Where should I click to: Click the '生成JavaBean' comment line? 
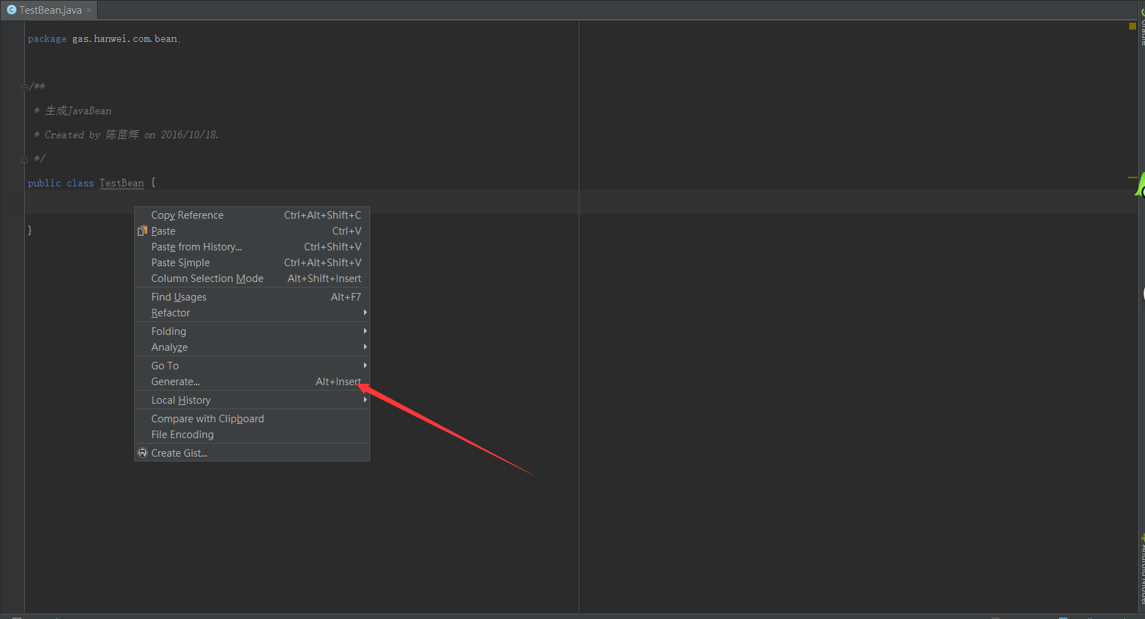[x=72, y=111]
